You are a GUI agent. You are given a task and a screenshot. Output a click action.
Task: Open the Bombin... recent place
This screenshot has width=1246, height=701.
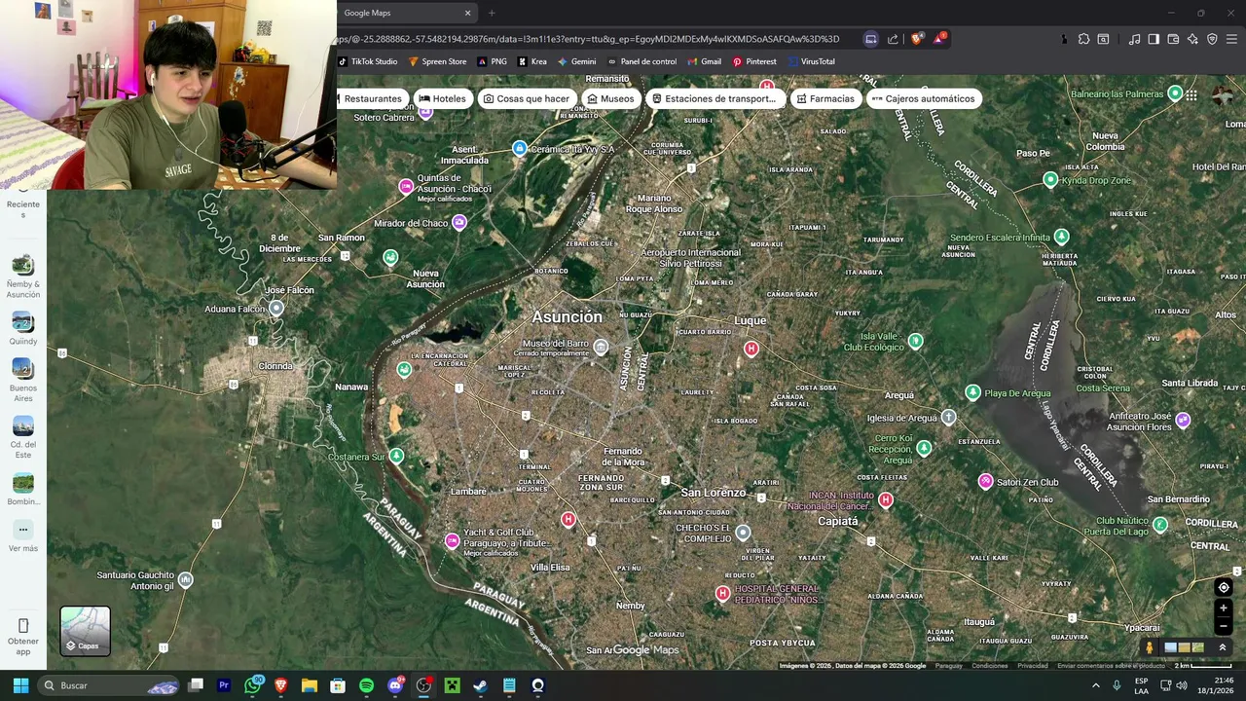23,490
